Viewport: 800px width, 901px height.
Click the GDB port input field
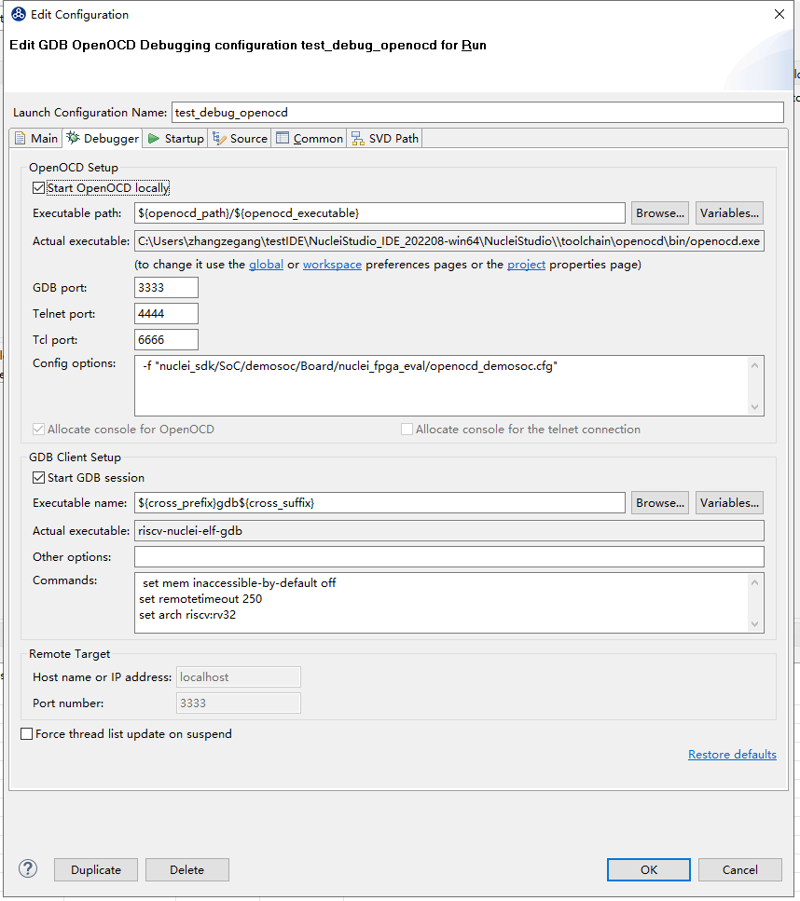(x=166, y=288)
